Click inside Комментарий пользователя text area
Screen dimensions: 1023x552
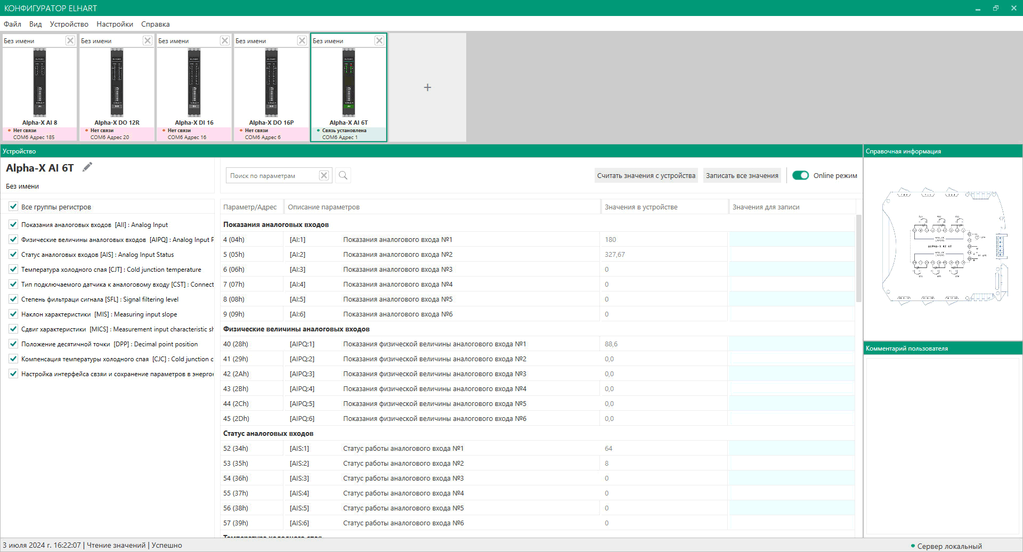click(x=943, y=446)
